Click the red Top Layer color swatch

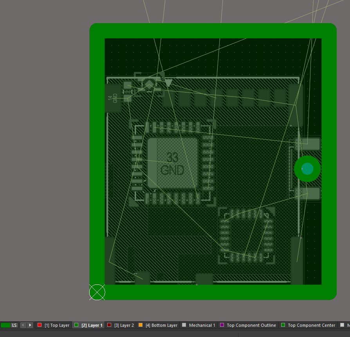click(x=40, y=325)
